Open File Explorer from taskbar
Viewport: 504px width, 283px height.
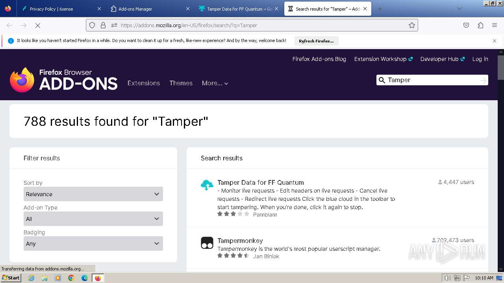(44, 278)
